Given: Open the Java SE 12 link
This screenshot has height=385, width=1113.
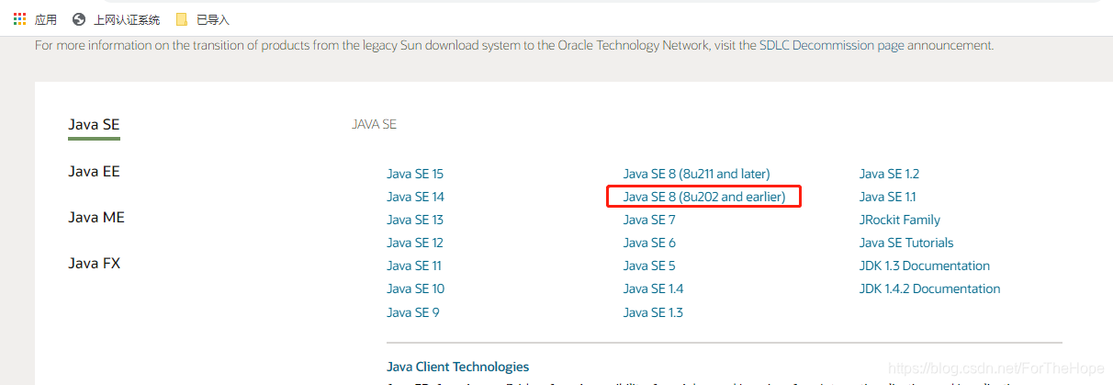Looking at the screenshot, I should click(415, 243).
